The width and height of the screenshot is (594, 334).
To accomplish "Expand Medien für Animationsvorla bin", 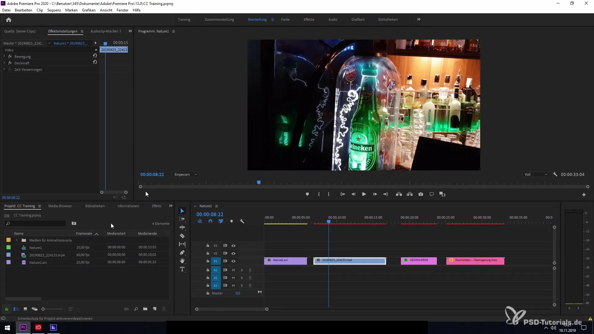I will (x=16, y=240).
